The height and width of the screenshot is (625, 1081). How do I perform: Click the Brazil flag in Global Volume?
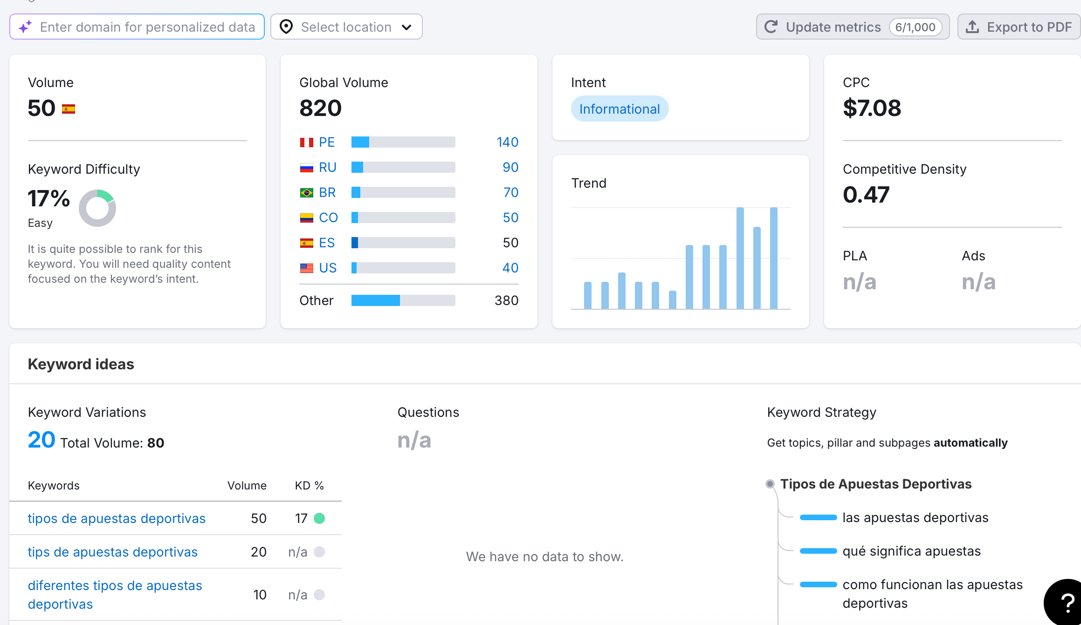306,192
